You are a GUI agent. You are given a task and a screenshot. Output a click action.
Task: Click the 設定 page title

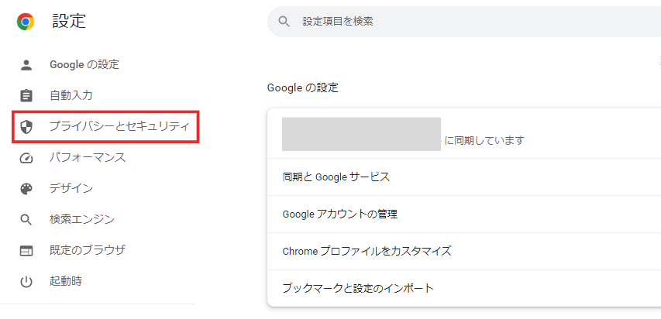69,21
